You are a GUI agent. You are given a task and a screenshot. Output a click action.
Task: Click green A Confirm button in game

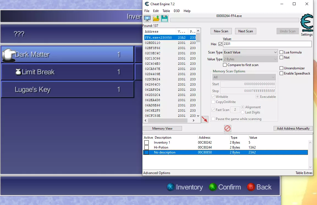coord(225,187)
